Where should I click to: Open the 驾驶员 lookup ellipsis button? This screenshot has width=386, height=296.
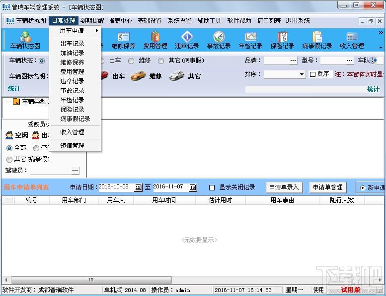75,170
